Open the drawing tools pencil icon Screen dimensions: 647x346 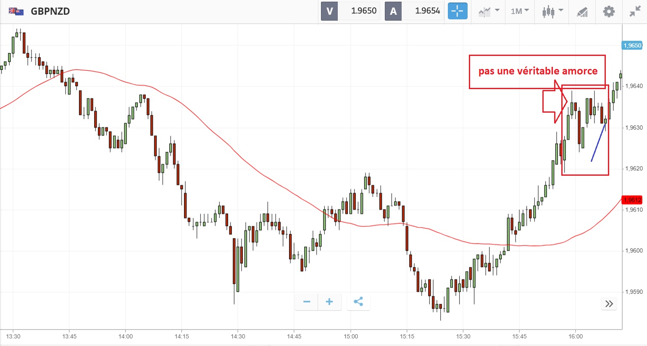tap(582, 12)
